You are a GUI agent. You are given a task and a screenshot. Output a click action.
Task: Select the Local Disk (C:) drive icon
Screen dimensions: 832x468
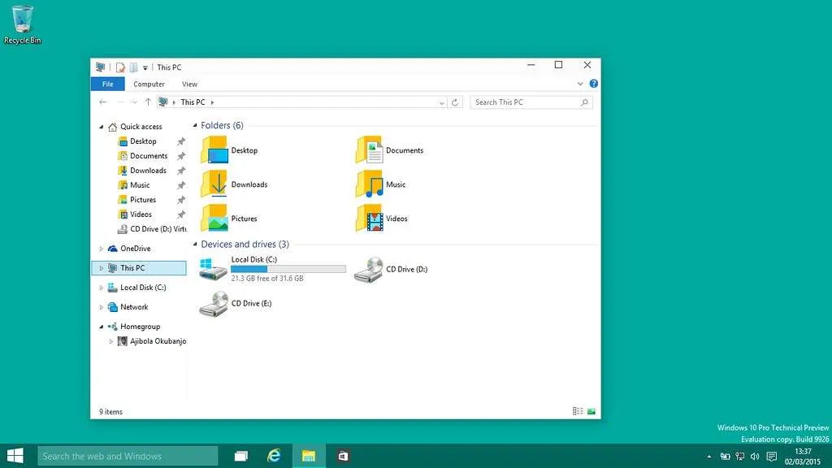[x=214, y=268]
